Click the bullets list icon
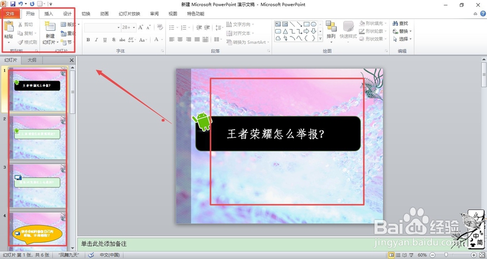The width and height of the screenshot is (487, 259). click(173, 28)
